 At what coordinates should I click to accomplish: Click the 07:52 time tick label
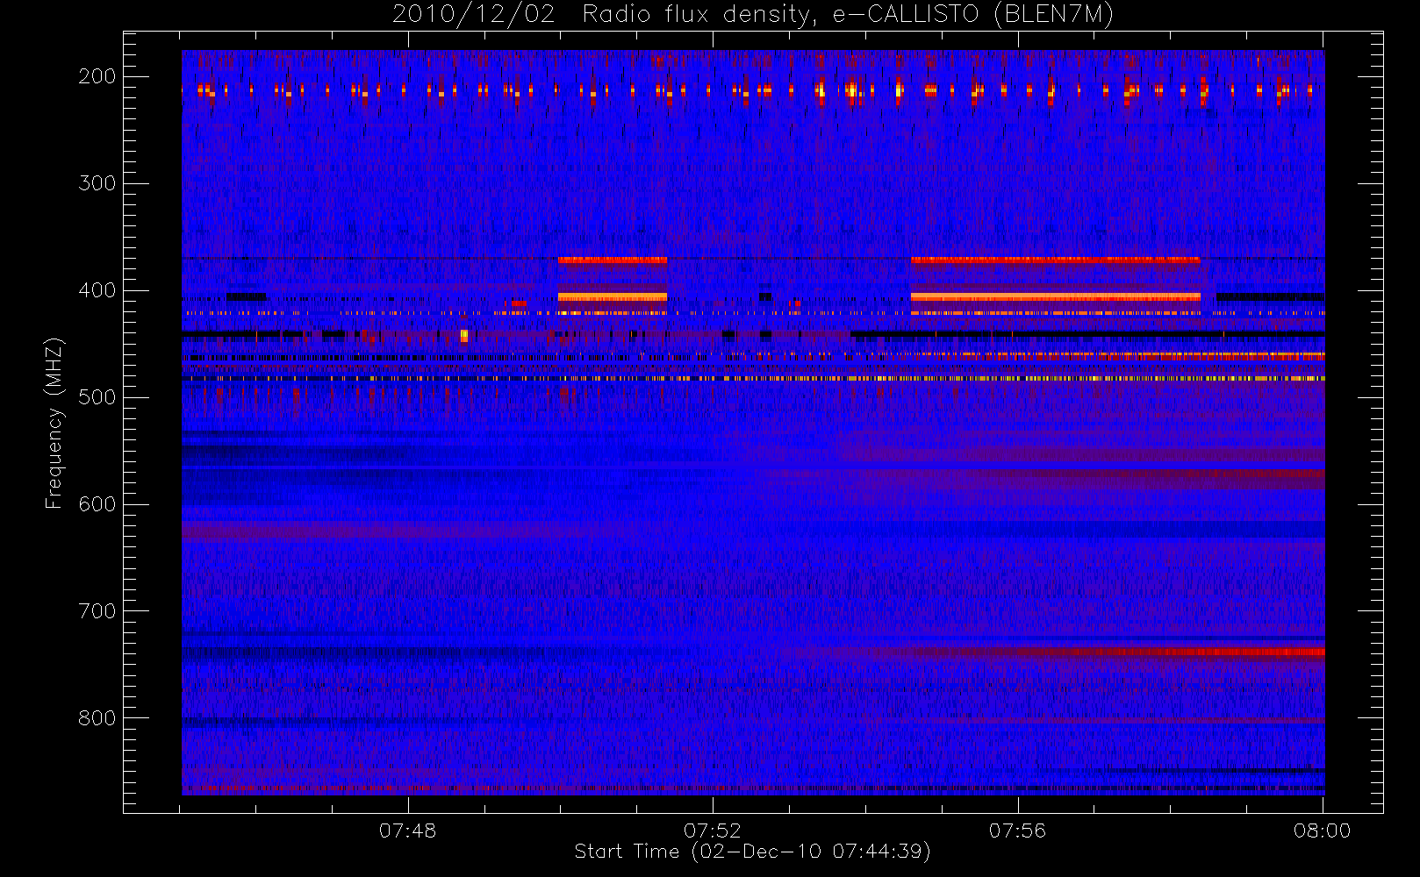pos(713,831)
